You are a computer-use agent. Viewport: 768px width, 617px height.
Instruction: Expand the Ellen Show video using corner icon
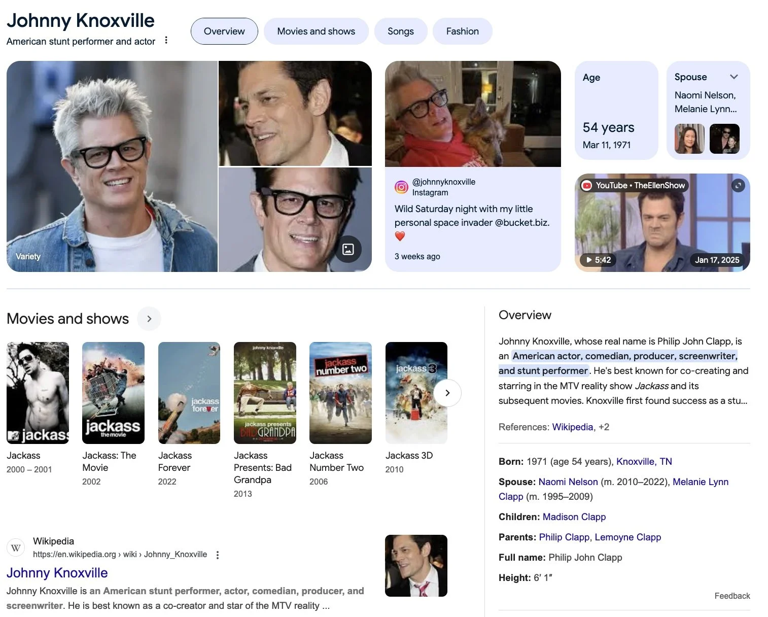point(738,186)
